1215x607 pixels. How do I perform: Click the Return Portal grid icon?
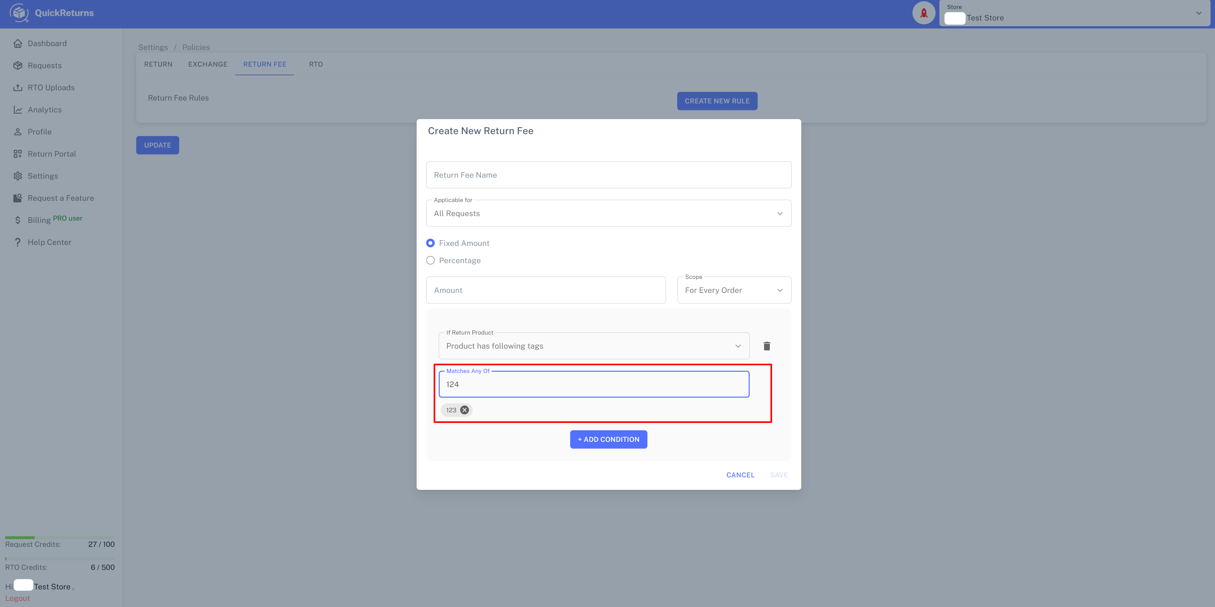pyautogui.click(x=18, y=154)
